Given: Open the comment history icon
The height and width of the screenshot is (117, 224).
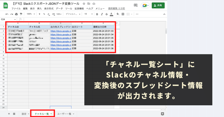Looking at the screenshot, I should click(x=136, y=5).
